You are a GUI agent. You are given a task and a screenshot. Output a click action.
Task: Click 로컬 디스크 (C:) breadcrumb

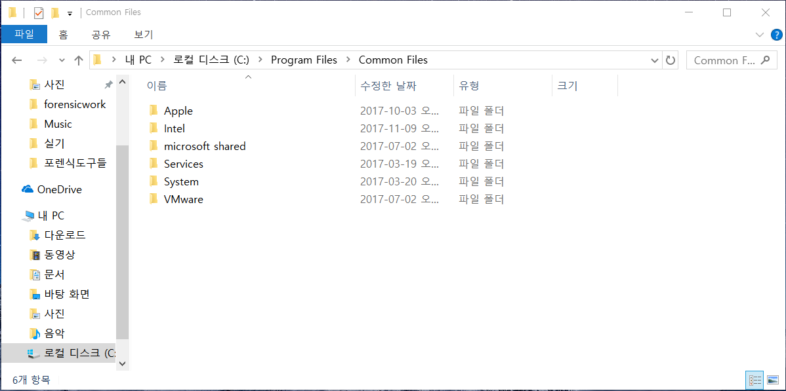211,60
